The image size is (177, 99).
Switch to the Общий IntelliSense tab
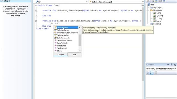(x=61, y=54)
